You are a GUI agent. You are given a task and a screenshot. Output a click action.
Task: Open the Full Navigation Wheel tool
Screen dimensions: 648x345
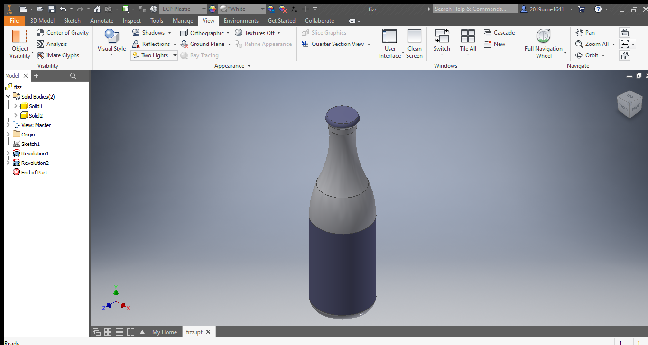coord(543,43)
